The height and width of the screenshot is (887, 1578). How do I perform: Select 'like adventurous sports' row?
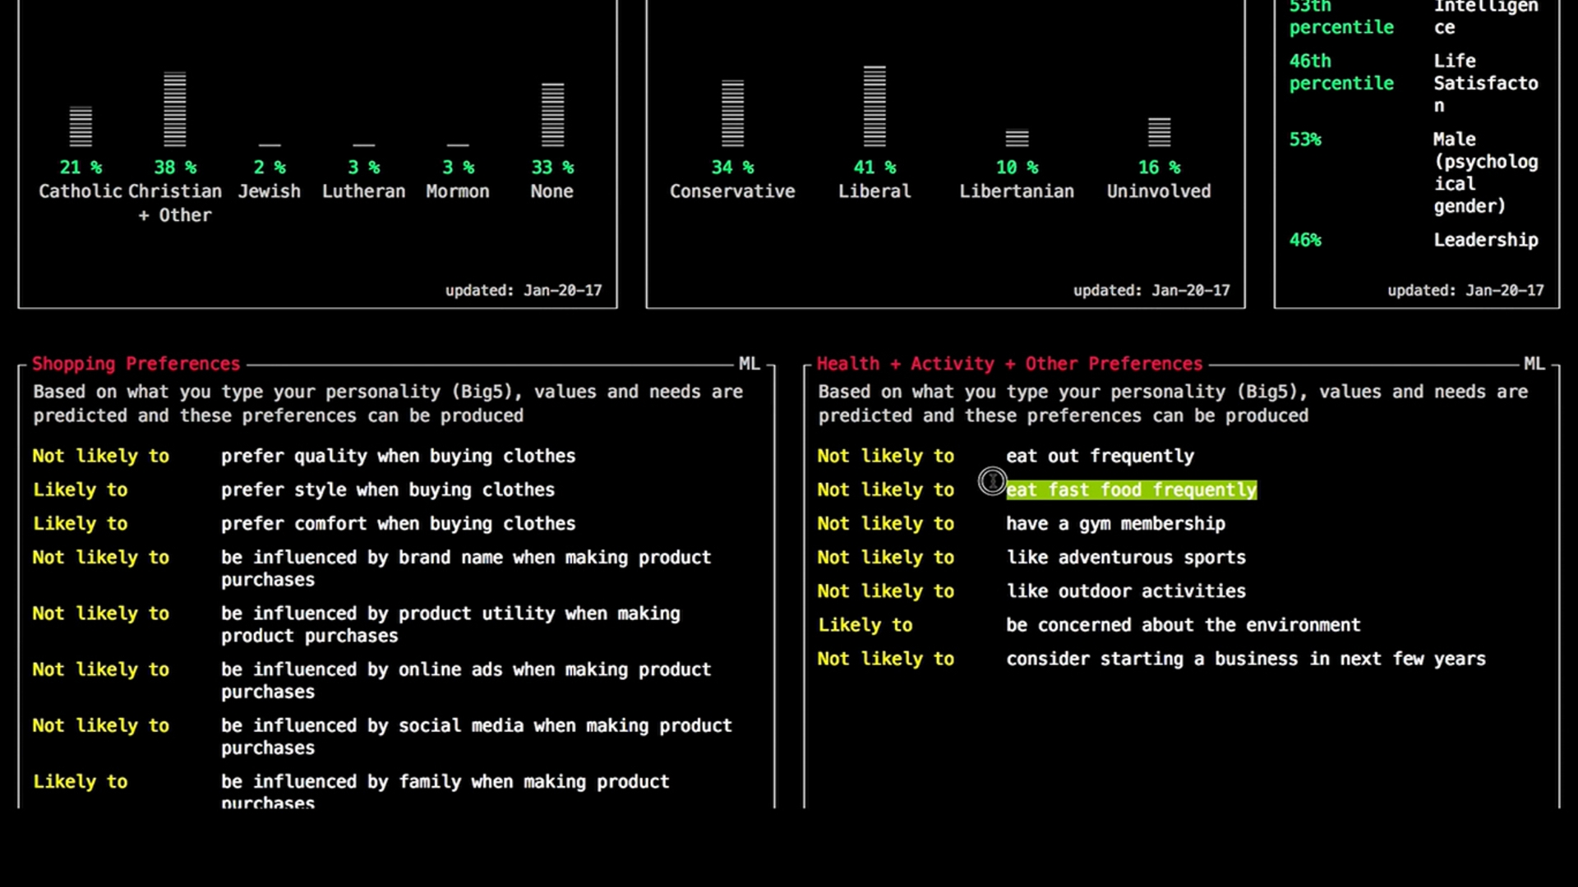1126,557
